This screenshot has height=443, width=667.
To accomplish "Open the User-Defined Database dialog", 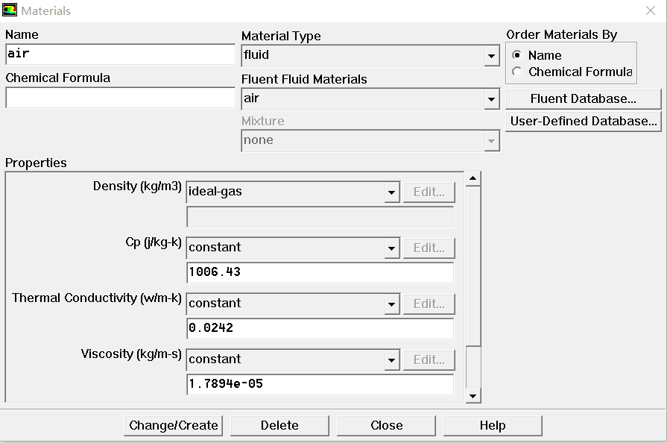I will click(x=583, y=122).
